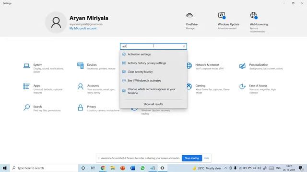Expand the hidden system tray icons
Image resolution: width=307 pixels, height=172 pixels.
click(226, 168)
